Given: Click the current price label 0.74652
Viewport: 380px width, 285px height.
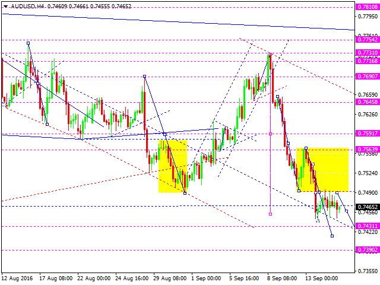Looking at the screenshot, I should click(368, 207).
